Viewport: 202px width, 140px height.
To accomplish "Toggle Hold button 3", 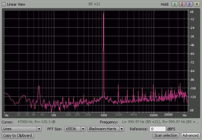I will 189,4.
